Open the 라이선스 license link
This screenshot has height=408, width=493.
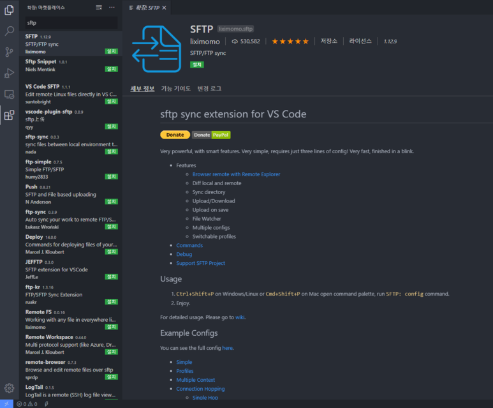[360, 42]
